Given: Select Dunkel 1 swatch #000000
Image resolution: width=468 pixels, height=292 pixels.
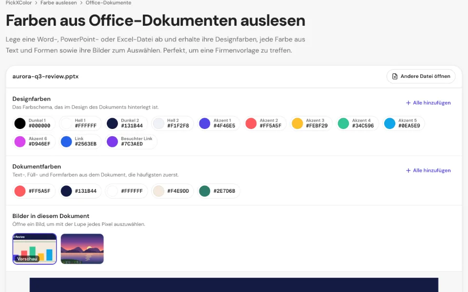Looking at the screenshot, I should pyautogui.click(x=34, y=123).
